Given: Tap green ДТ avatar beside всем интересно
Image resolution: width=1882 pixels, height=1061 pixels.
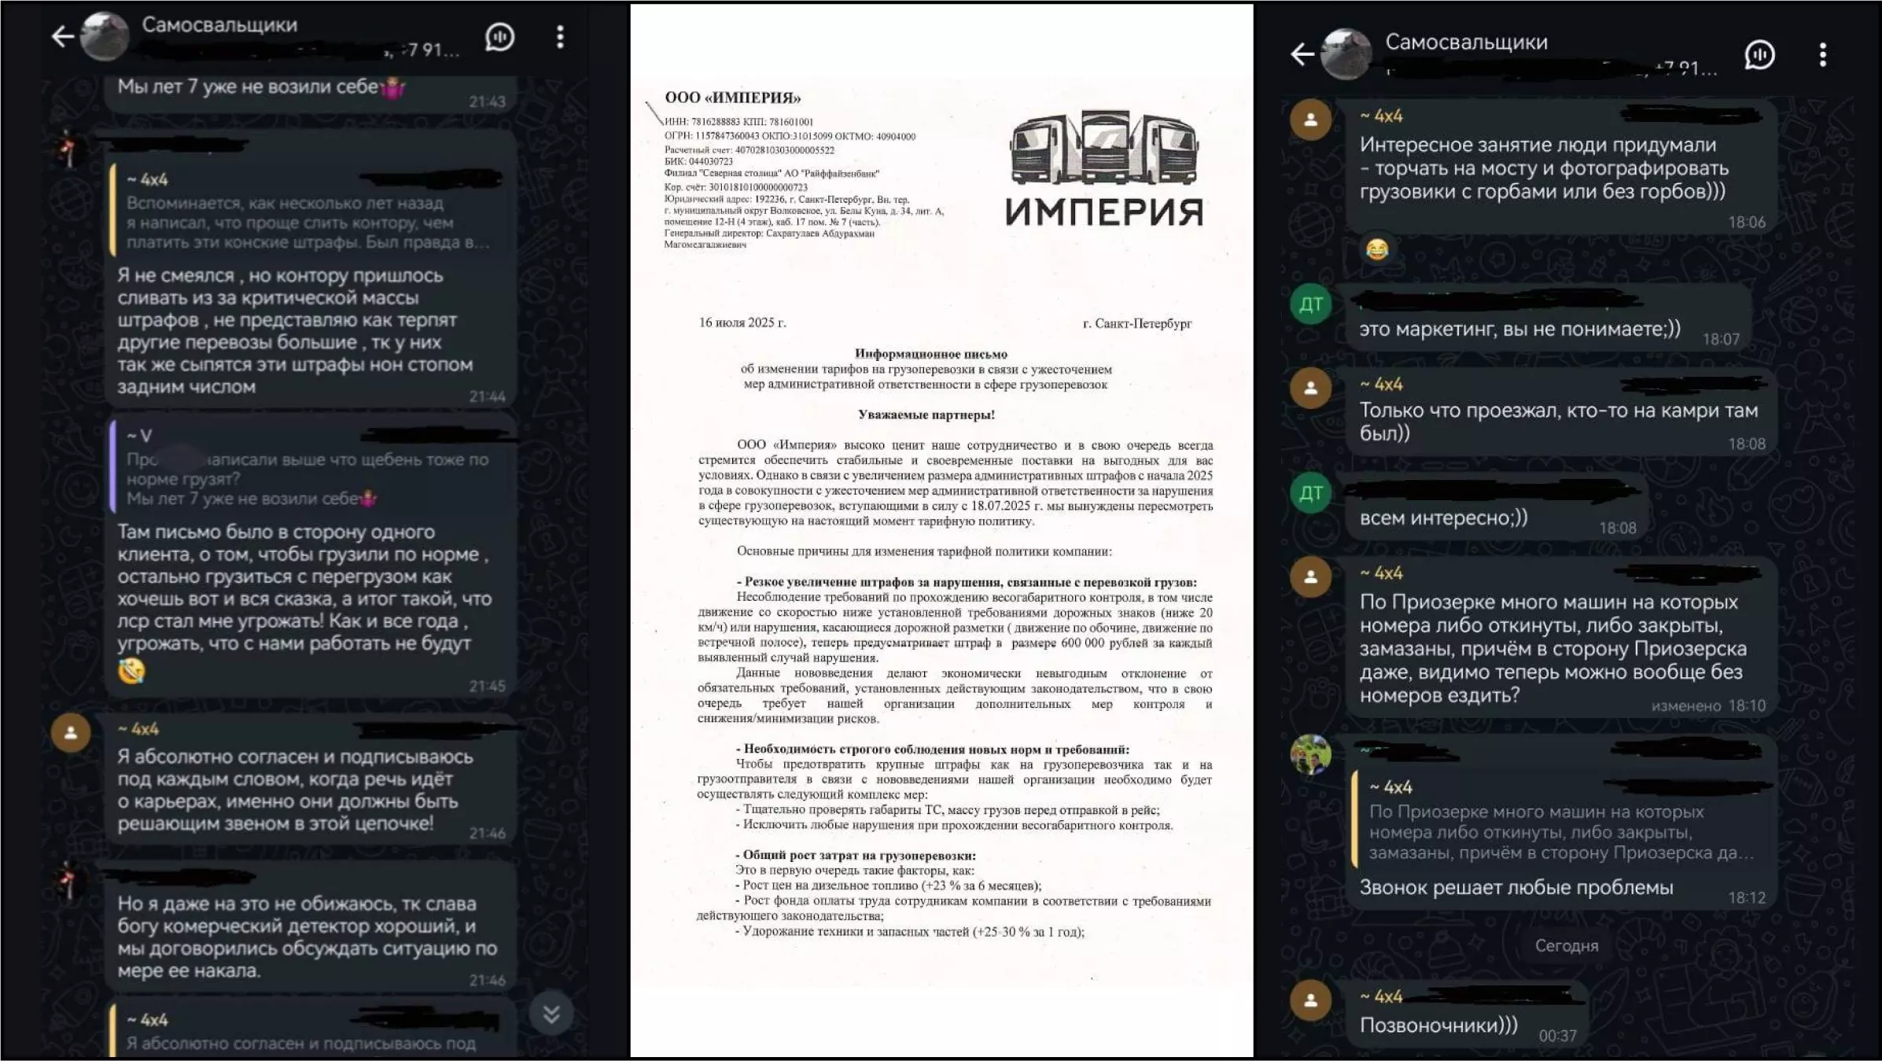Looking at the screenshot, I should pyautogui.click(x=1310, y=493).
